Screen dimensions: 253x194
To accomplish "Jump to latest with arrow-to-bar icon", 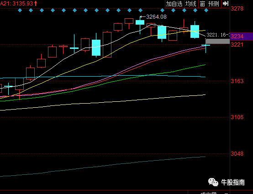I will 226,3.
